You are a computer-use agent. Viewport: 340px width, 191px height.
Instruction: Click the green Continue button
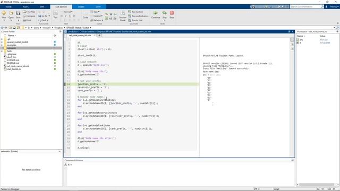[156, 14]
